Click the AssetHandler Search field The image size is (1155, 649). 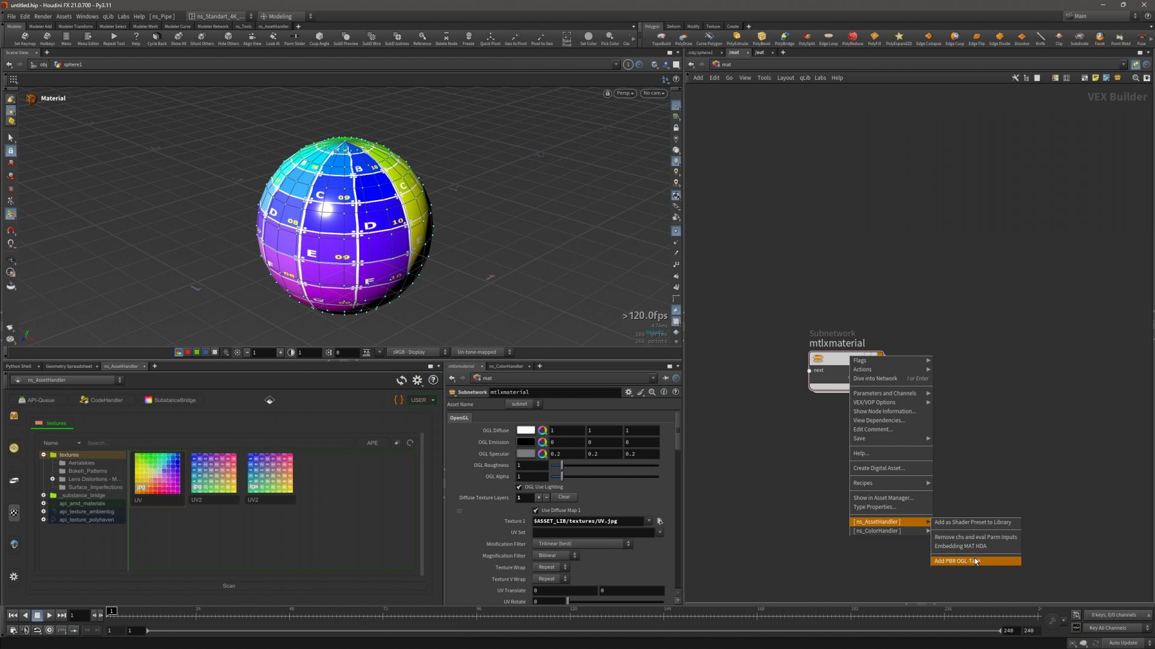pos(220,443)
